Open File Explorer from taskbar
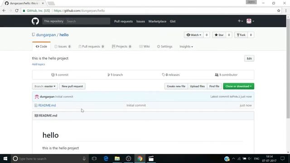The width and height of the screenshot is (290, 163). [117, 158]
